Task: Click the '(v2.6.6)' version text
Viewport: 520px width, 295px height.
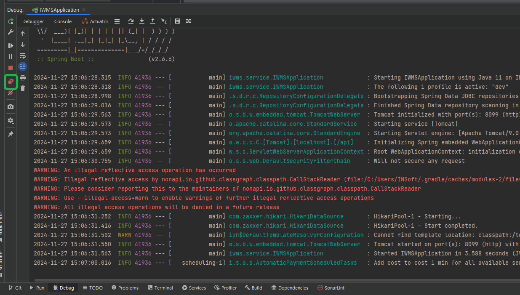Action: [162, 59]
